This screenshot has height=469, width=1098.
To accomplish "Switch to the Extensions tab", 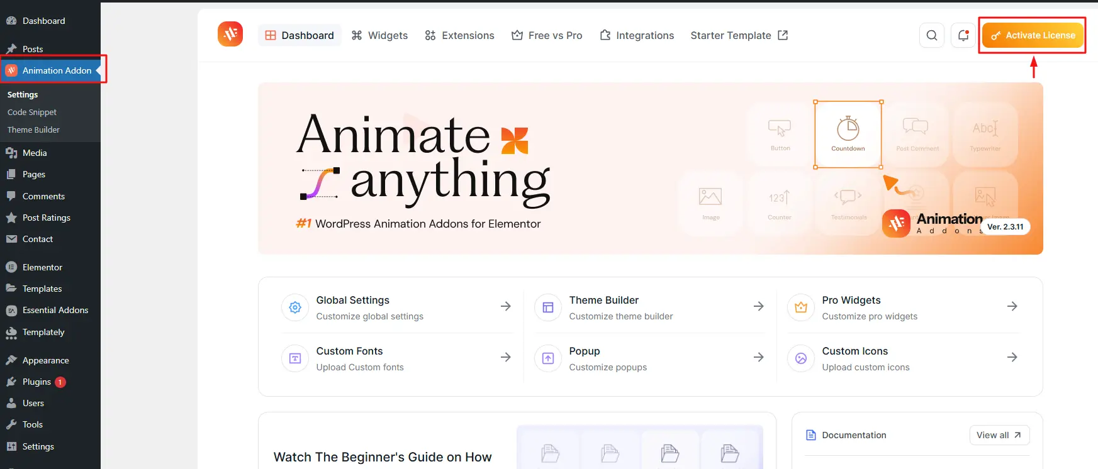I will [x=459, y=35].
